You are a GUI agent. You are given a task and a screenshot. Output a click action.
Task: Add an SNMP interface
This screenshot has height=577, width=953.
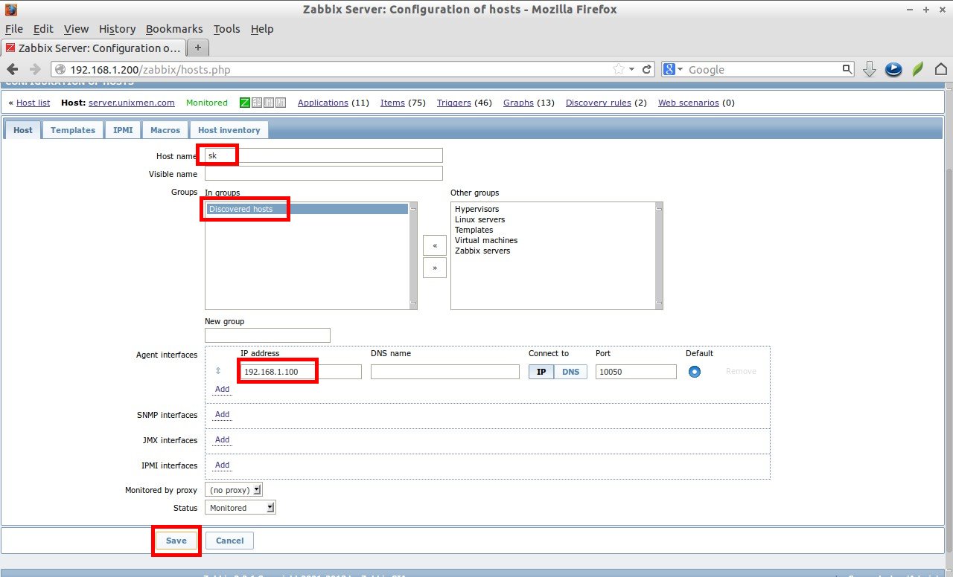tap(222, 414)
